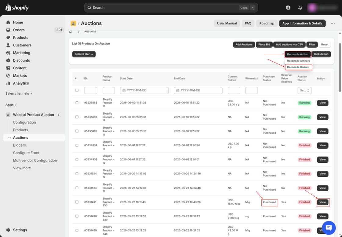Click the Place Bid button

264,45
